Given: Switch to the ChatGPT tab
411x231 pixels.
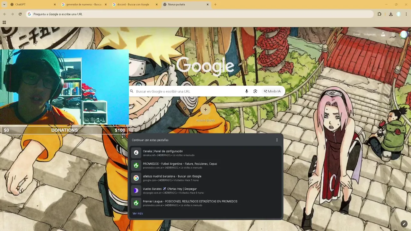Looking at the screenshot, I should (x=32, y=4).
